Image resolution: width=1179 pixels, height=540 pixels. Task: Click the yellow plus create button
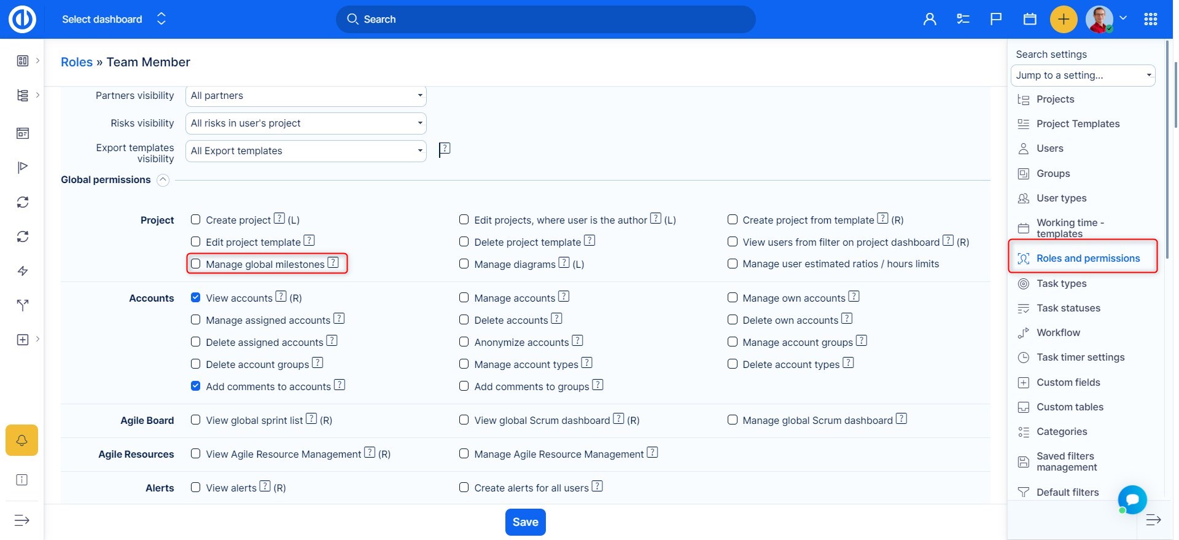pyautogui.click(x=1064, y=20)
